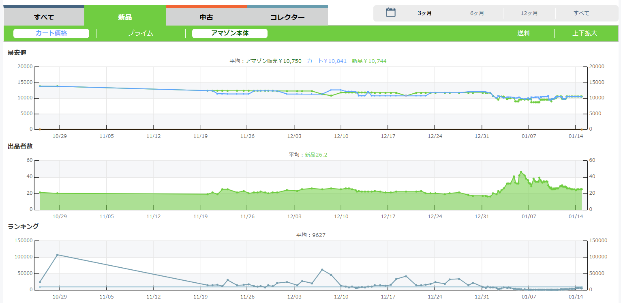Choose the 12ヶ月 date range
Screen dimensions: 621x303
(529, 13)
